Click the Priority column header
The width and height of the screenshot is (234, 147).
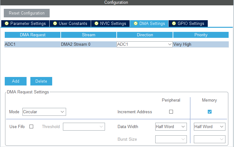(201, 35)
